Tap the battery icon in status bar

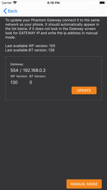coord(102,3)
